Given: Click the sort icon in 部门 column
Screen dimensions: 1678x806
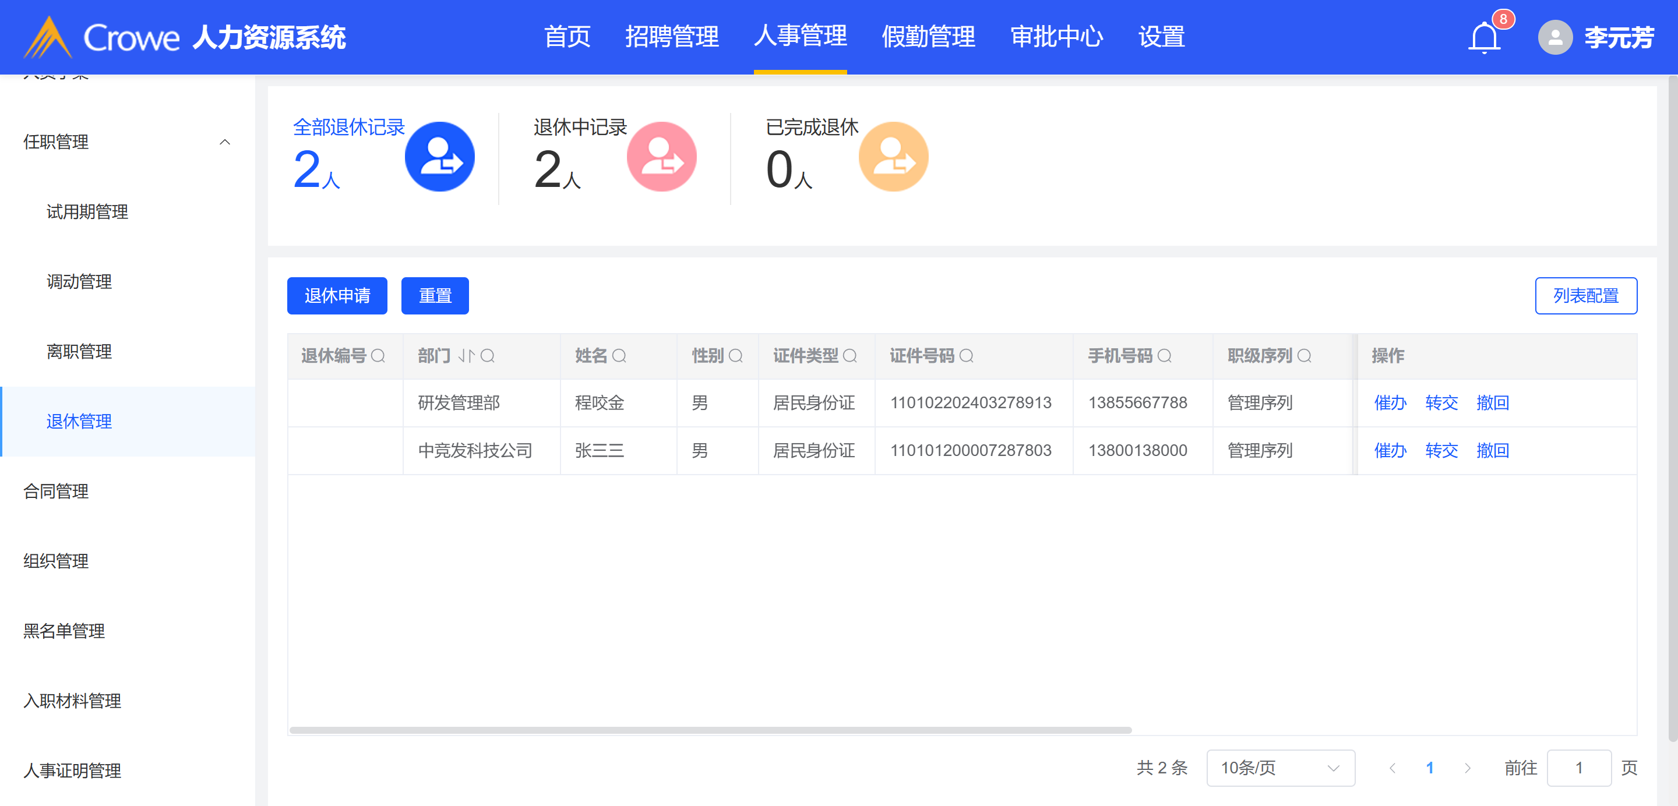Looking at the screenshot, I should [x=466, y=355].
